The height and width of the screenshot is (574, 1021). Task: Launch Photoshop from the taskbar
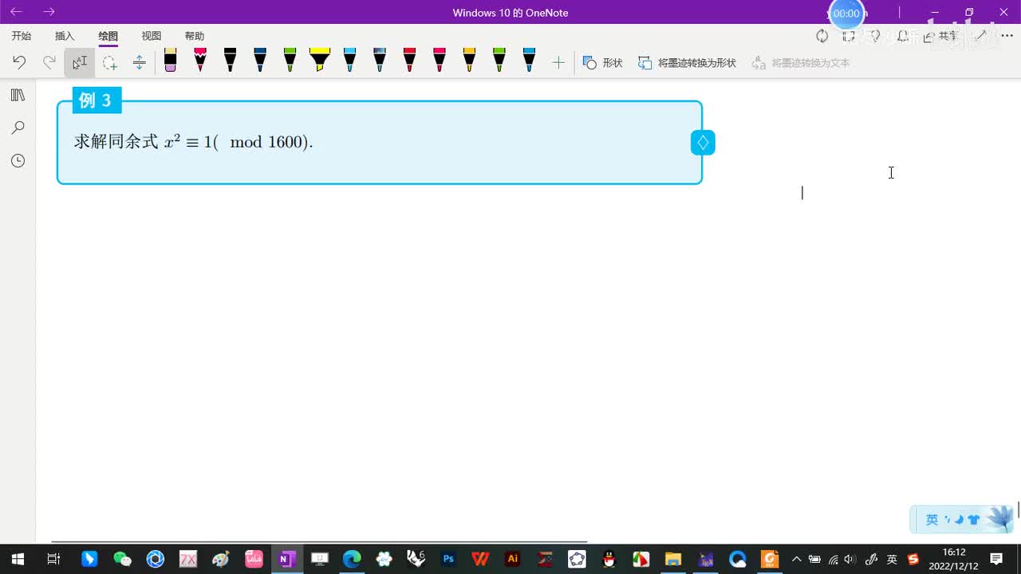pos(448,559)
